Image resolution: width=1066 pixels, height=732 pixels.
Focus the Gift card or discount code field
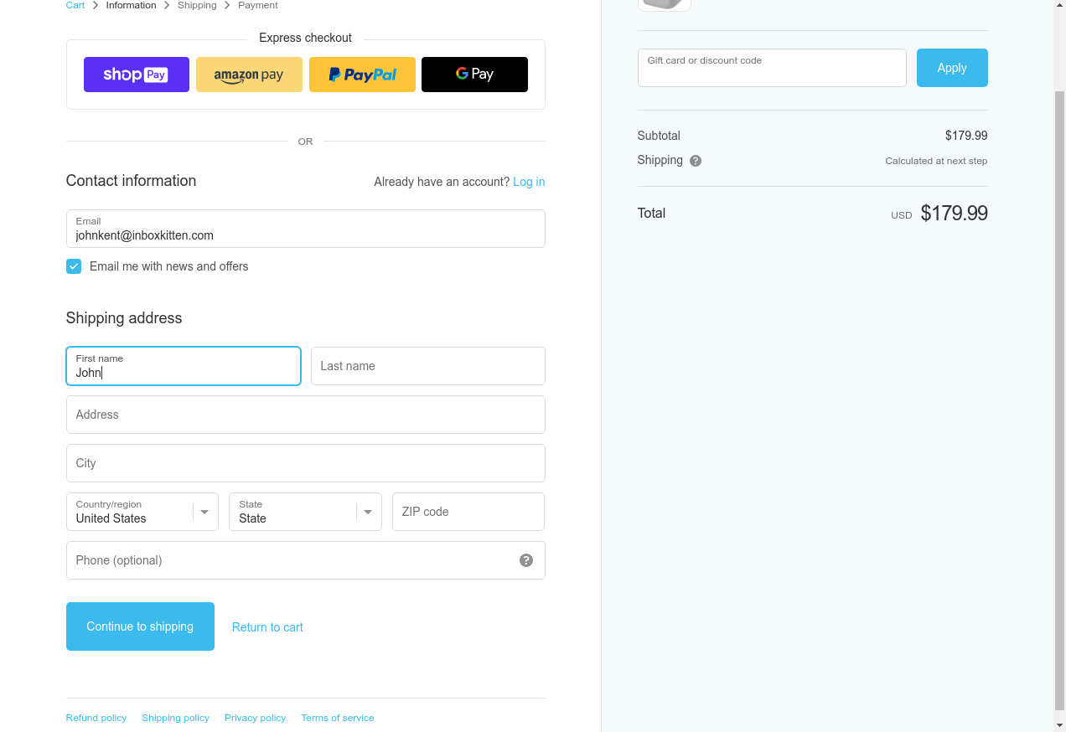coord(772,68)
